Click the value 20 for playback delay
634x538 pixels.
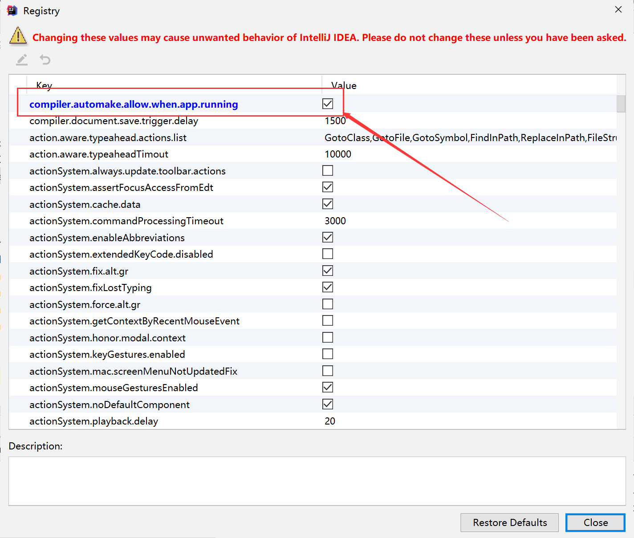pyautogui.click(x=330, y=421)
